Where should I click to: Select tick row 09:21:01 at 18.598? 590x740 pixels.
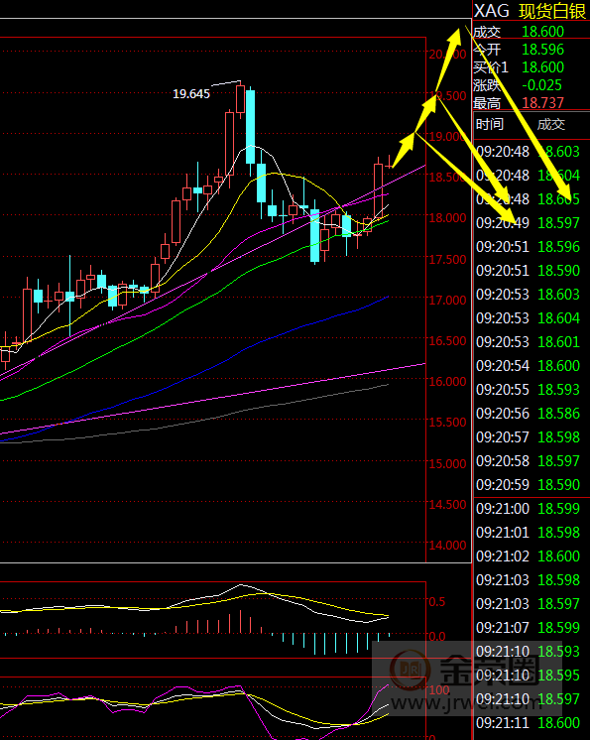pyautogui.click(x=528, y=533)
